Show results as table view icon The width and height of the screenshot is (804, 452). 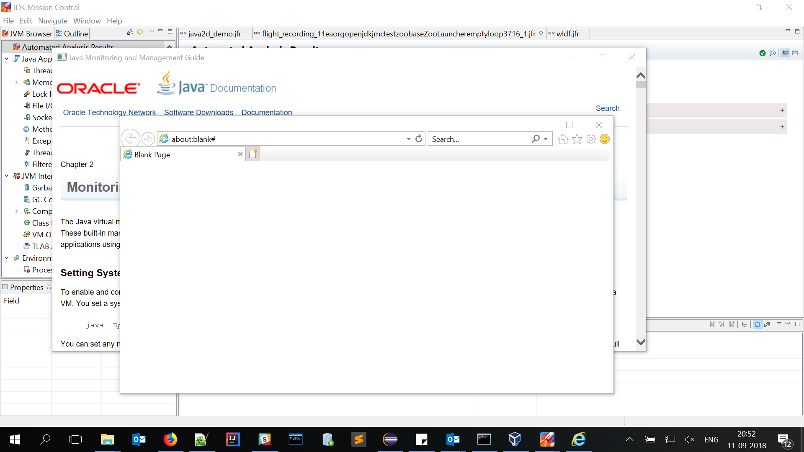(795, 53)
